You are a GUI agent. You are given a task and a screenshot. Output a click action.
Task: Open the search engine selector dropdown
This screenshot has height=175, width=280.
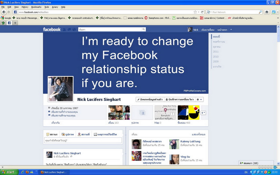click(x=209, y=12)
